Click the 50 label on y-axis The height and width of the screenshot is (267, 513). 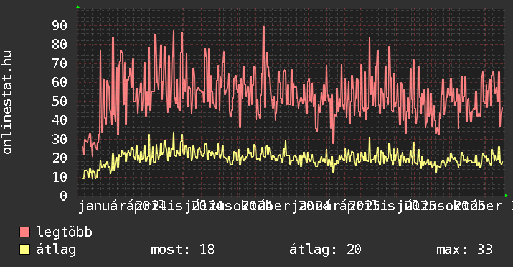pyautogui.click(x=59, y=101)
